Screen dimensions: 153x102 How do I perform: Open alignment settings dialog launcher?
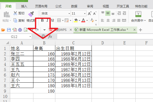96,24
